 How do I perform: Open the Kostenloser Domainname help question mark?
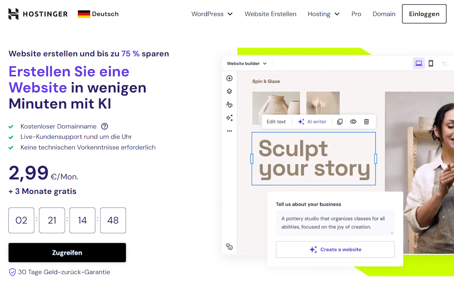tap(105, 126)
